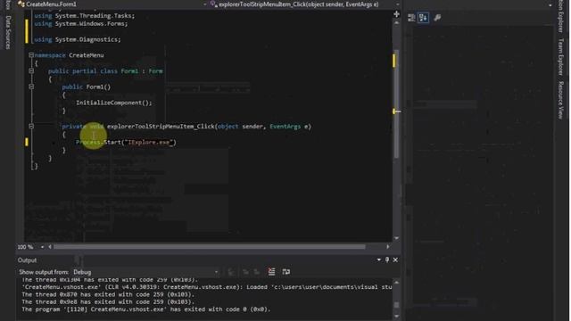The width and height of the screenshot is (571, 321).
Task: Collapse the namespace CreateMenu block
Action: tap(31, 55)
